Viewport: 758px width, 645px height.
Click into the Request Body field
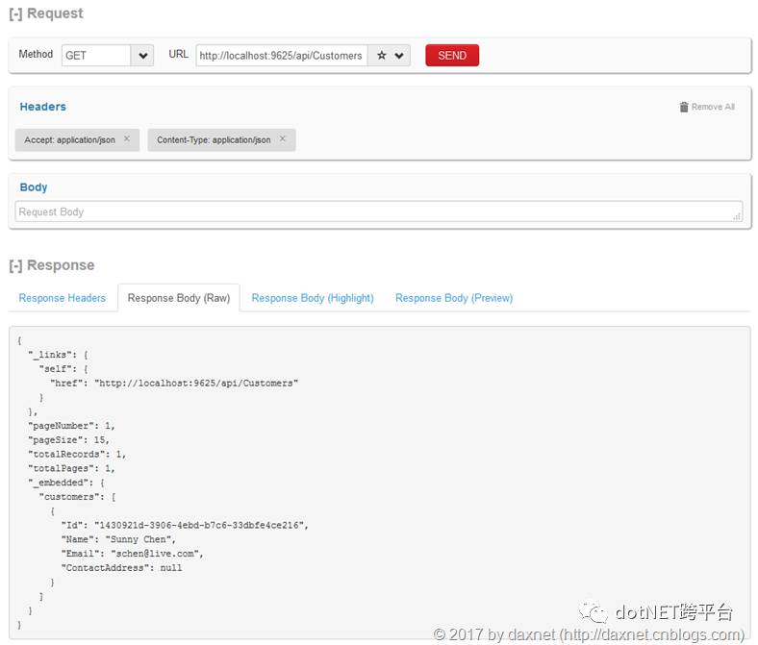(x=378, y=211)
